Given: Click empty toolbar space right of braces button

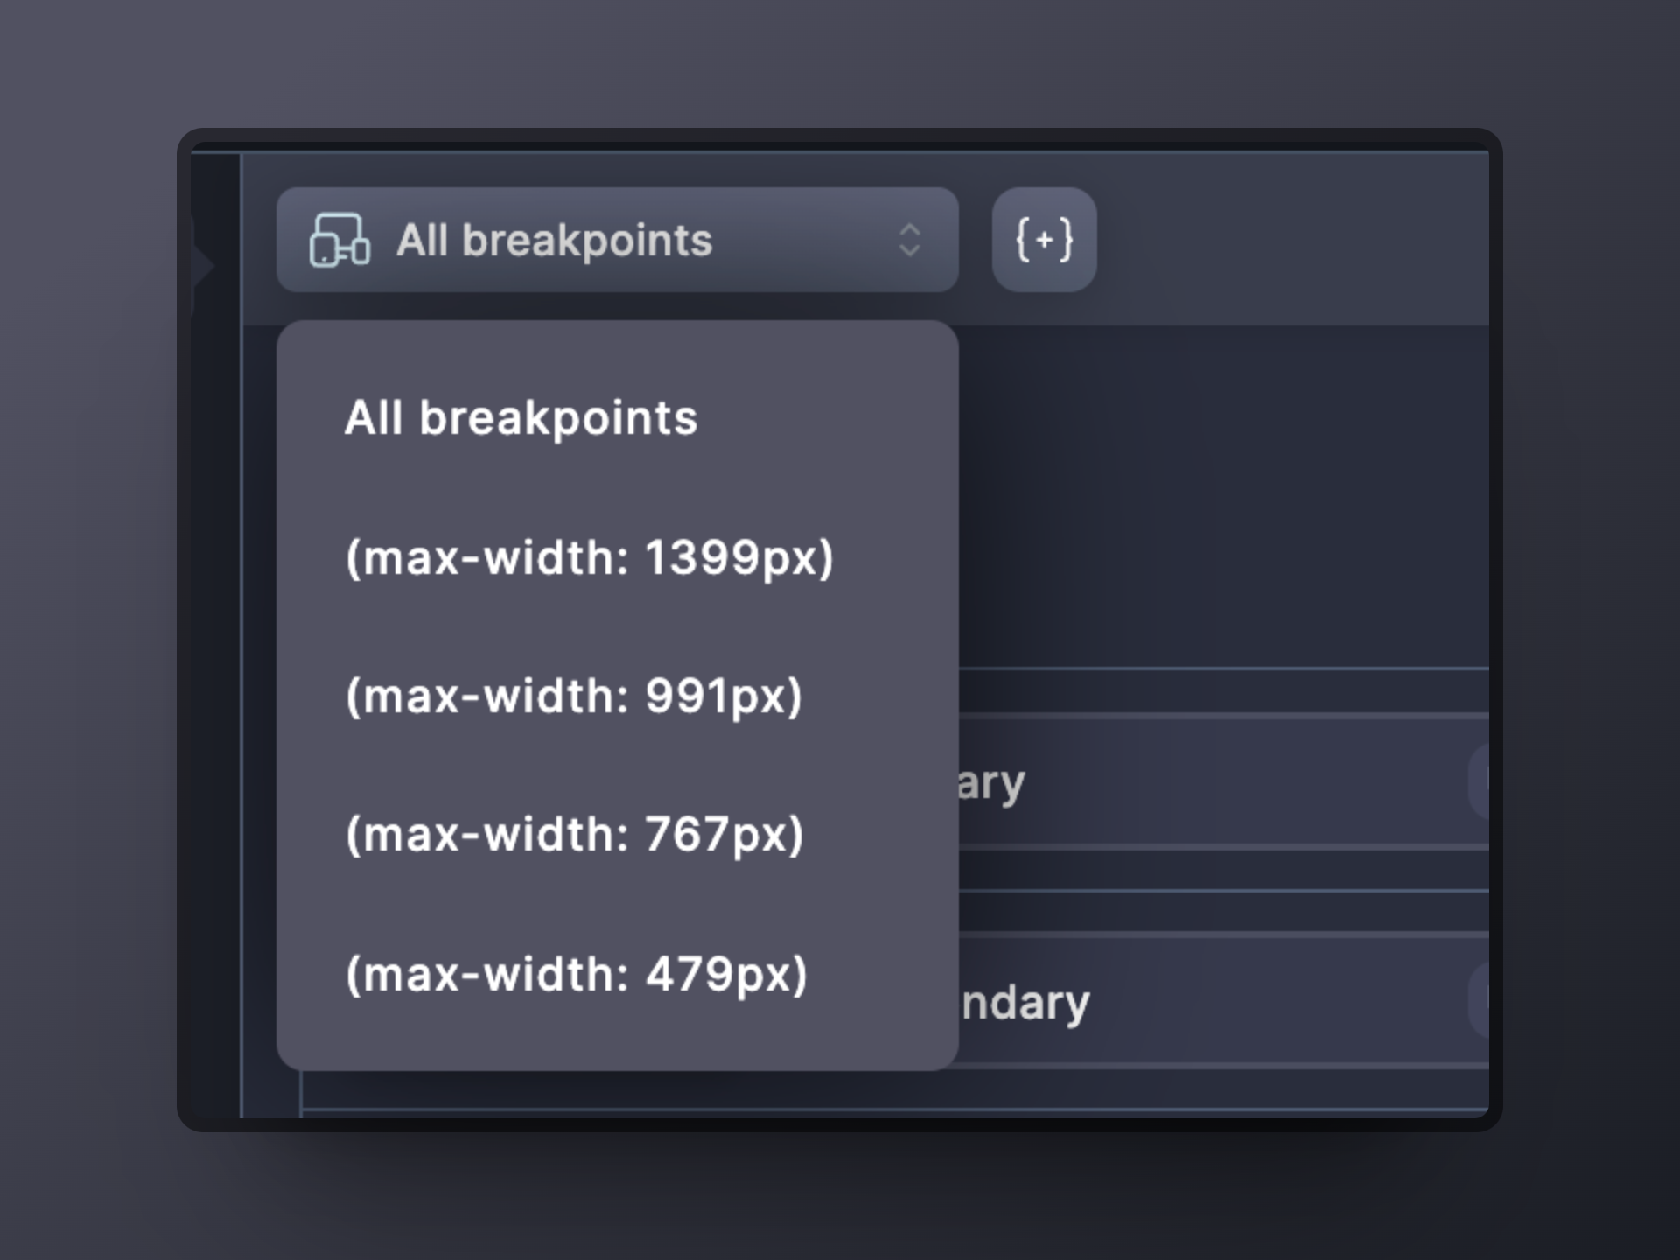Looking at the screenshot, I should click(1295, 240).
